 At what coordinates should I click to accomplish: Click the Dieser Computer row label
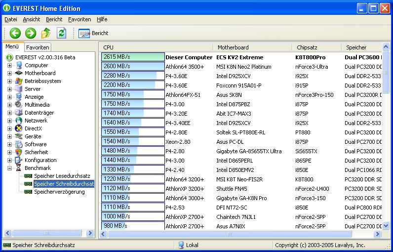pos(189,57)
